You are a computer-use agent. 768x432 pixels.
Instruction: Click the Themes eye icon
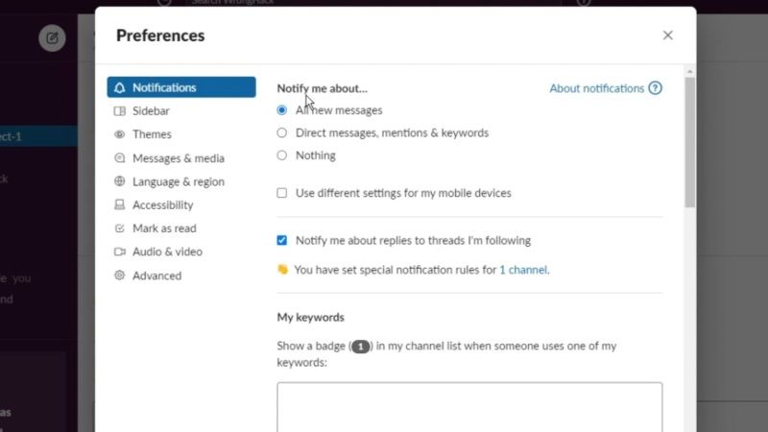[119, 134]
